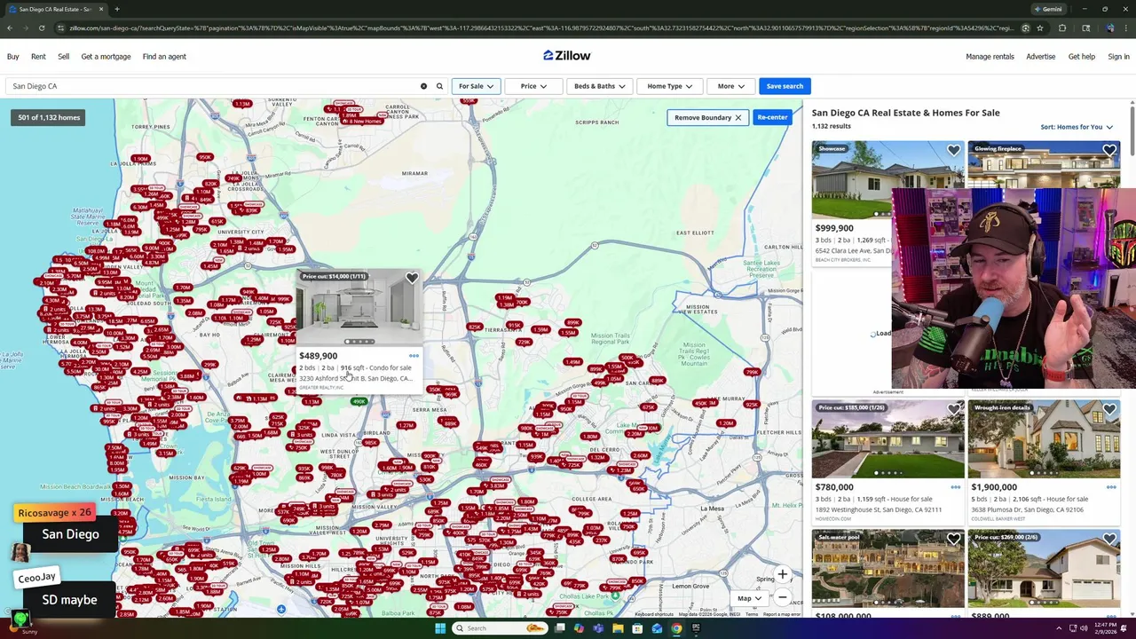Click the search magnifier icon
This screenshot has width=1136, height=639.
tap(439, 86)
